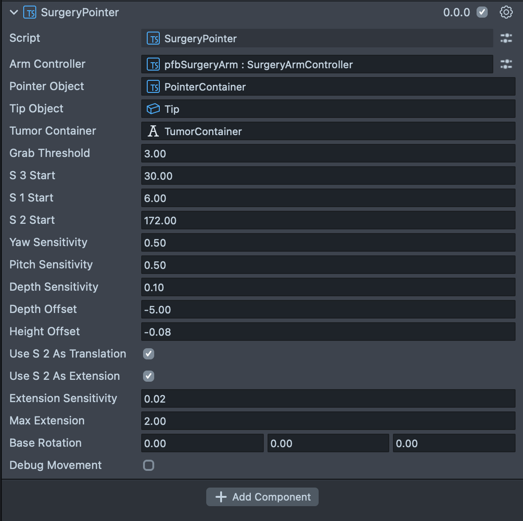Enable the Debug Movement checkbox

coord(149,465)
